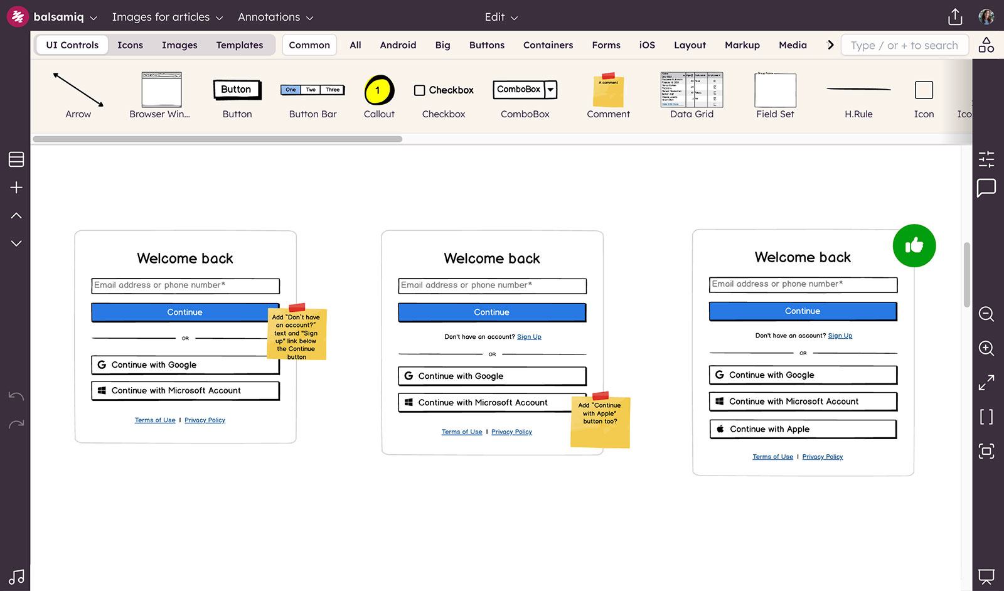Image resolution: width=1004 pixels, height=591 pixels.
Task: Open the Inspector sliders icon on the right
Action: click(x=986, y=160)
